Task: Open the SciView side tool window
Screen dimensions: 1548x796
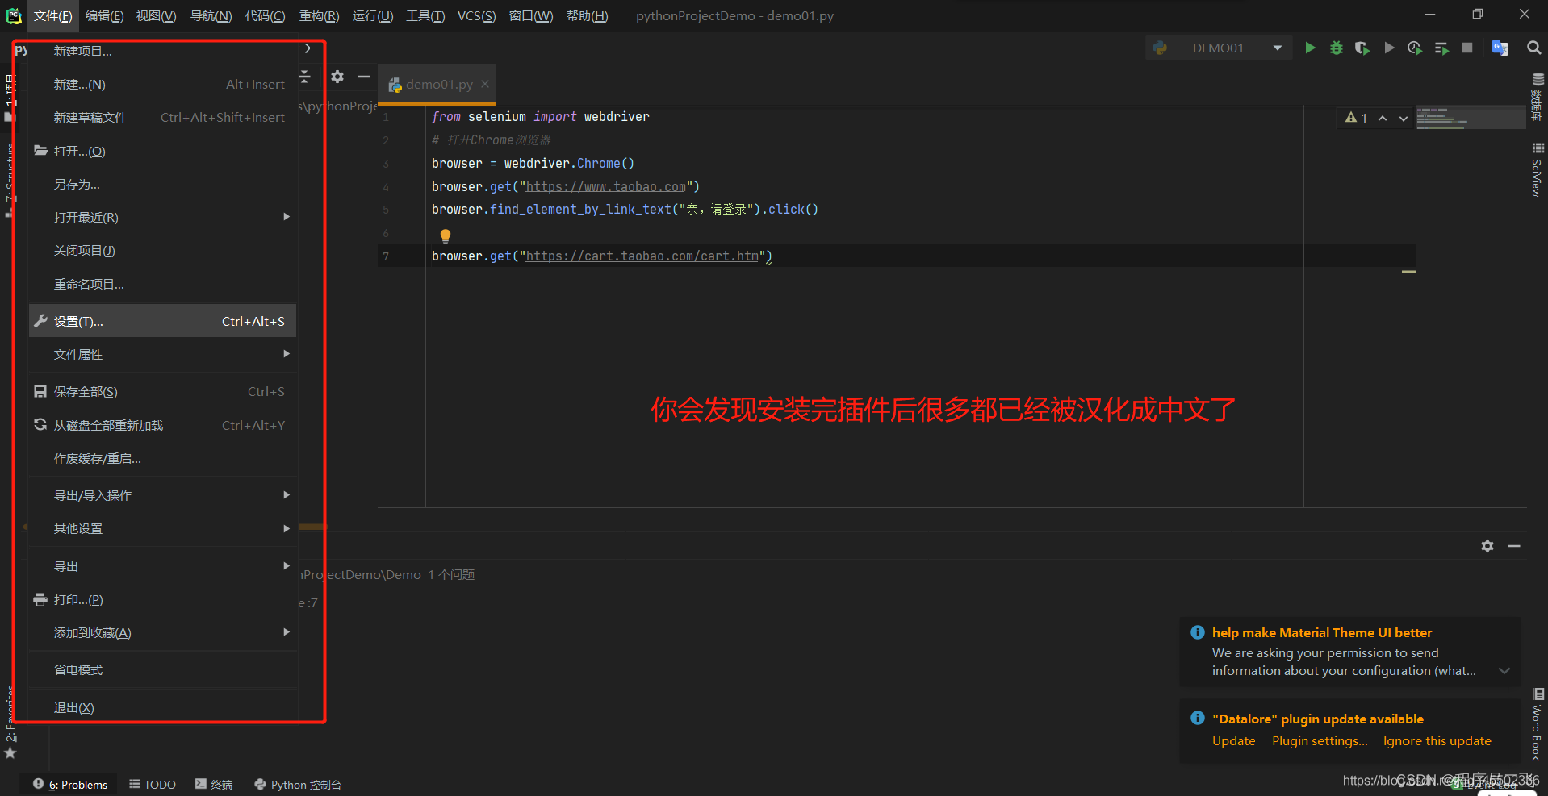Action: coord(1538,170)
